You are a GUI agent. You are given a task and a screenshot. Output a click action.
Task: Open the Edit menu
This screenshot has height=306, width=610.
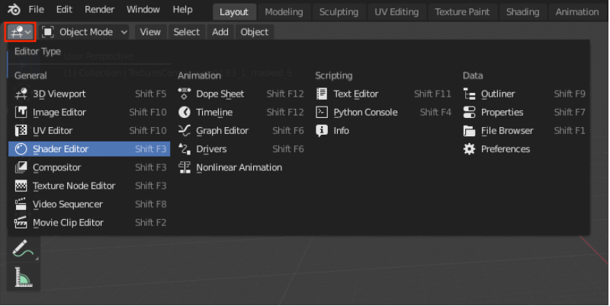[x=64, y=10]
